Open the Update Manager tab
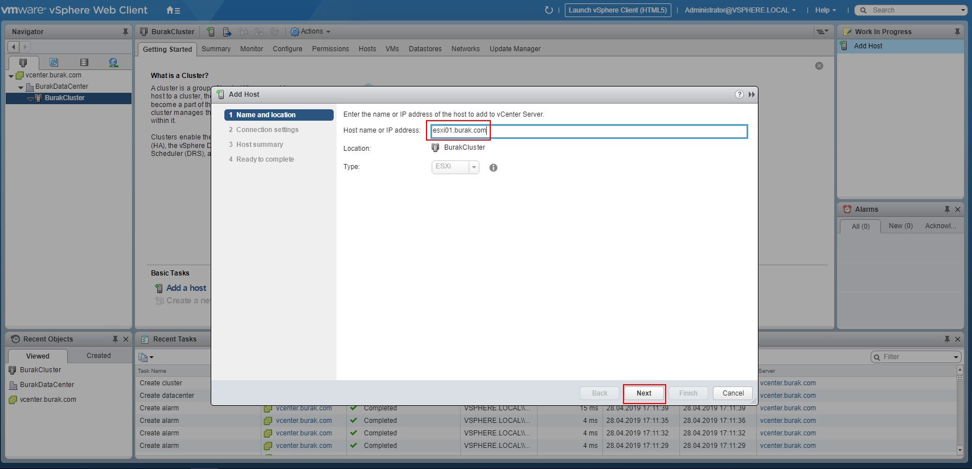Screen dimensions: 972x469 pos(515,49)
